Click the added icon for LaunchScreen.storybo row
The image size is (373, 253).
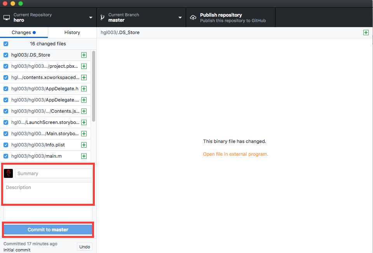[x=84, y=122]
